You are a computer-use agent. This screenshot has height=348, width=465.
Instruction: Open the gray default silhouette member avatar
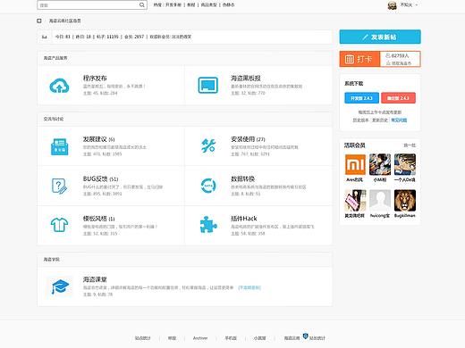click(380, 201)
